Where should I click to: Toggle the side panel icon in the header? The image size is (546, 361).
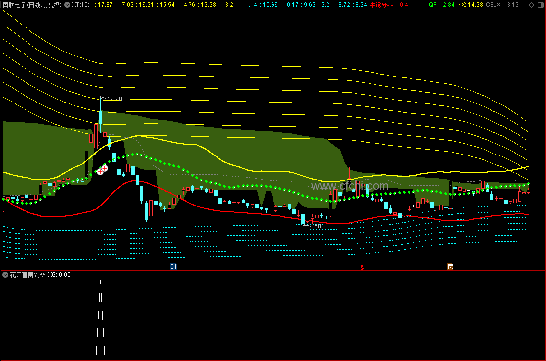(x=541, y=5)
